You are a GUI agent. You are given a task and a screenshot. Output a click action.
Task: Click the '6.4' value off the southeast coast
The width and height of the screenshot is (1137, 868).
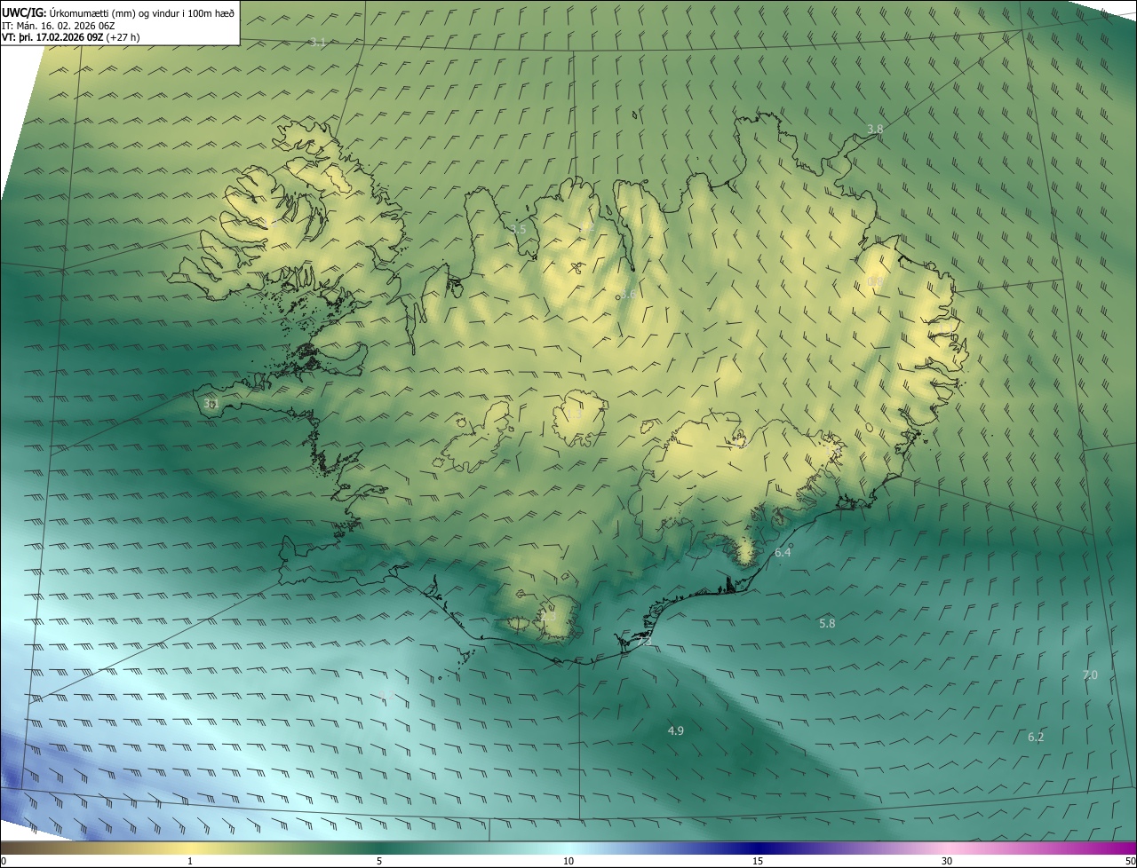coord(783,552)
